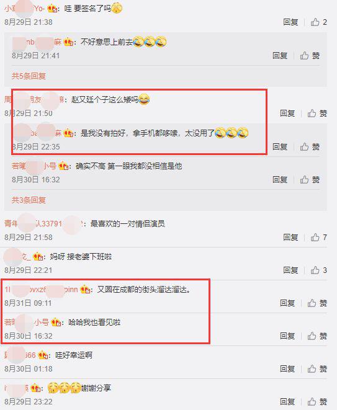Reply to the 谢谢分享 comment
Image resolution: width=337 pixels, height=410 pixels.
[287, 402]
